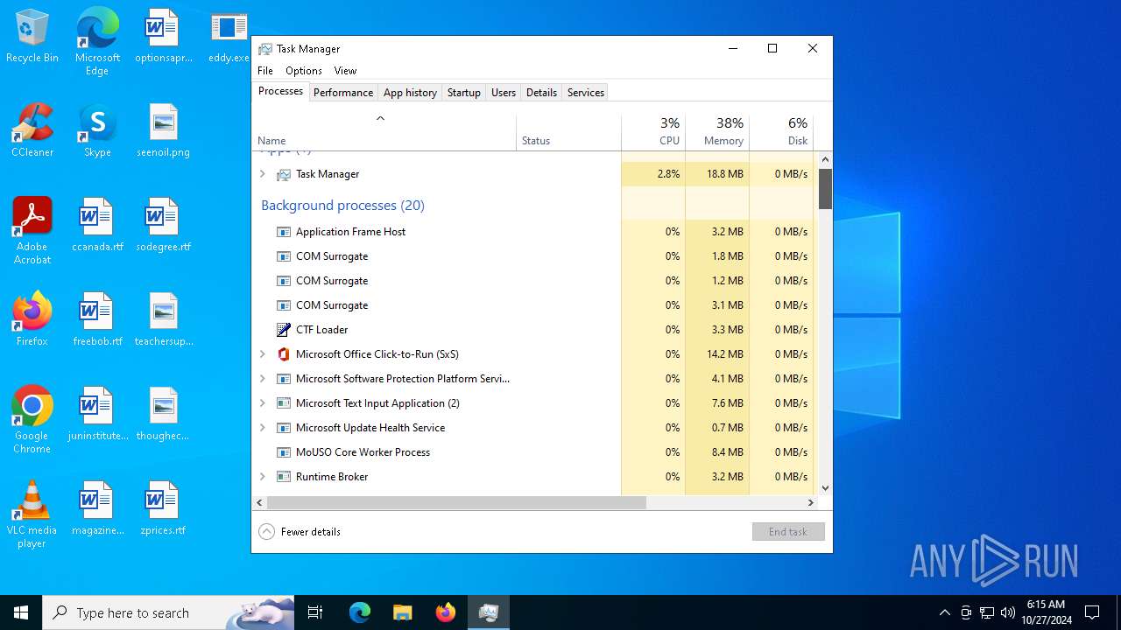Click the Task Manager process icon in list

pos(284,174)
